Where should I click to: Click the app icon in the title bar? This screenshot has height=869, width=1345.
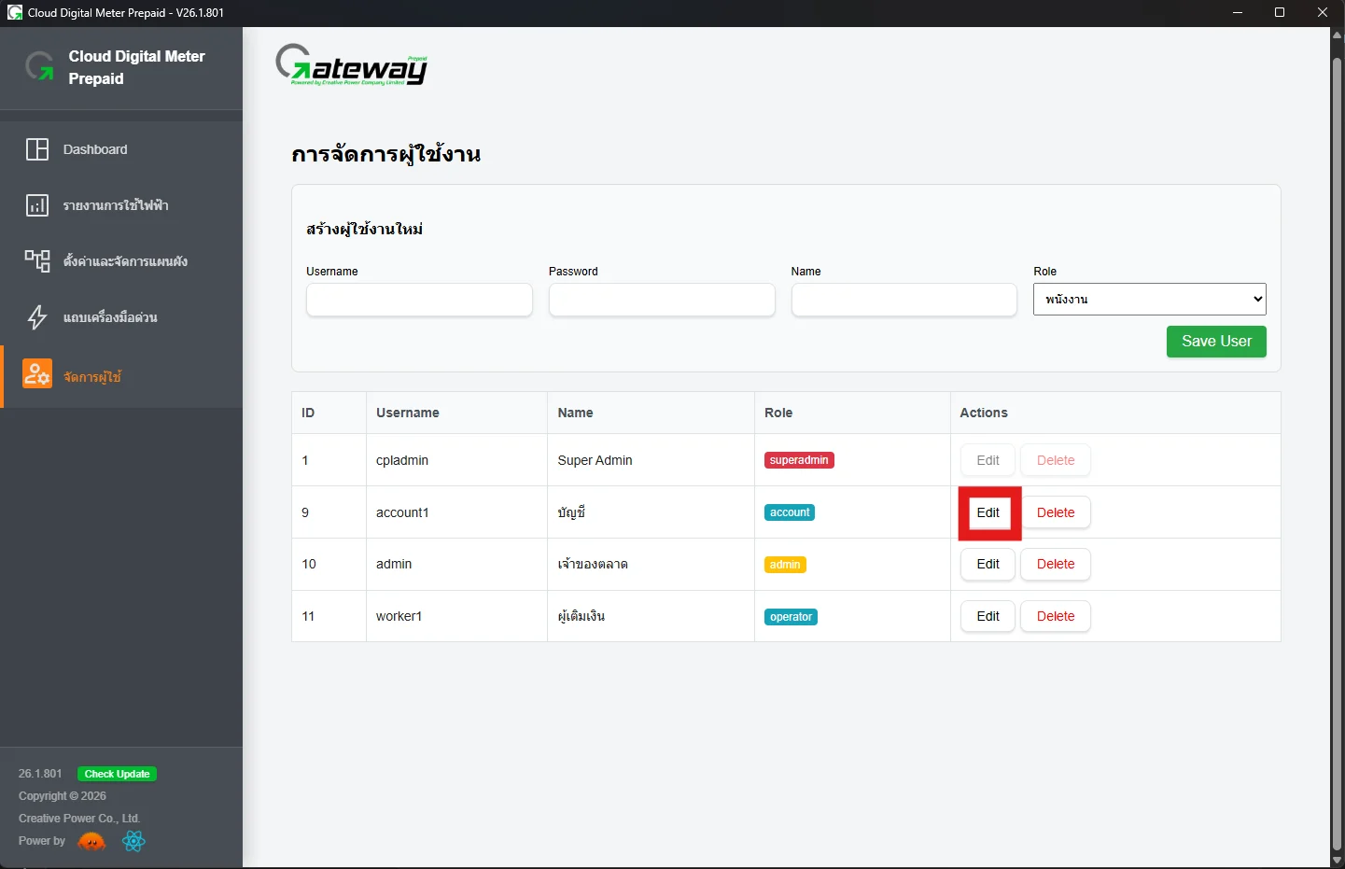point(15,12)
